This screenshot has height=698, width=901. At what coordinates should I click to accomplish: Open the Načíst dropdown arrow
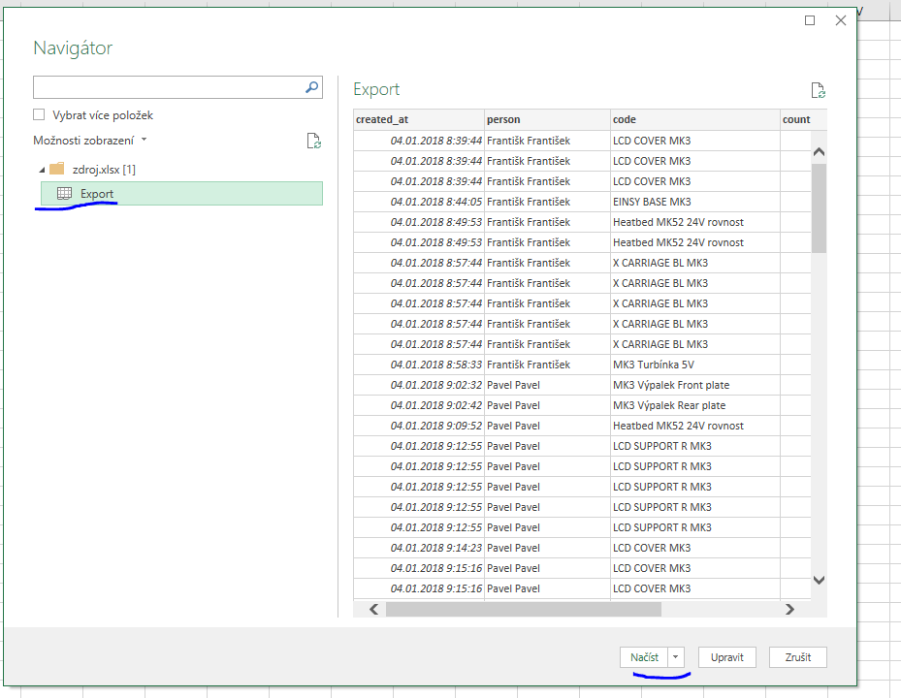coord(676,657)
